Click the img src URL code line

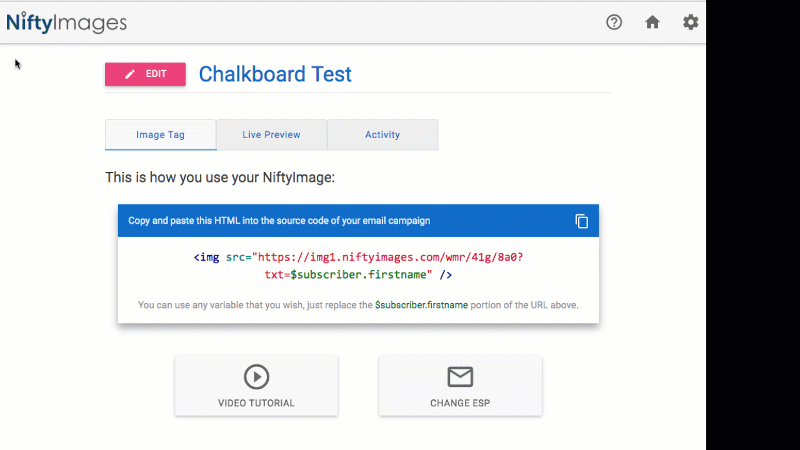[358, 257]
